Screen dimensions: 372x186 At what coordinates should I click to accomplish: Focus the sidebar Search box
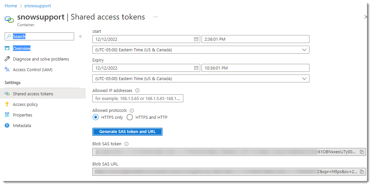39,36
